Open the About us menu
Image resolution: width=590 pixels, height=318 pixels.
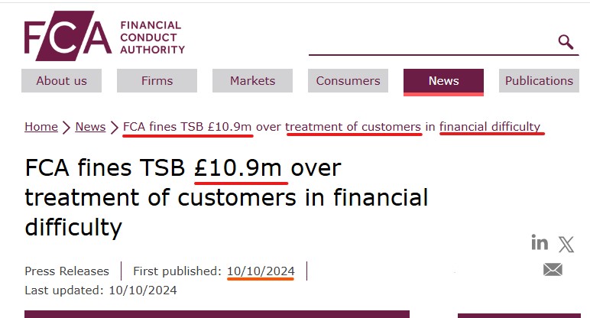(61, 80)
